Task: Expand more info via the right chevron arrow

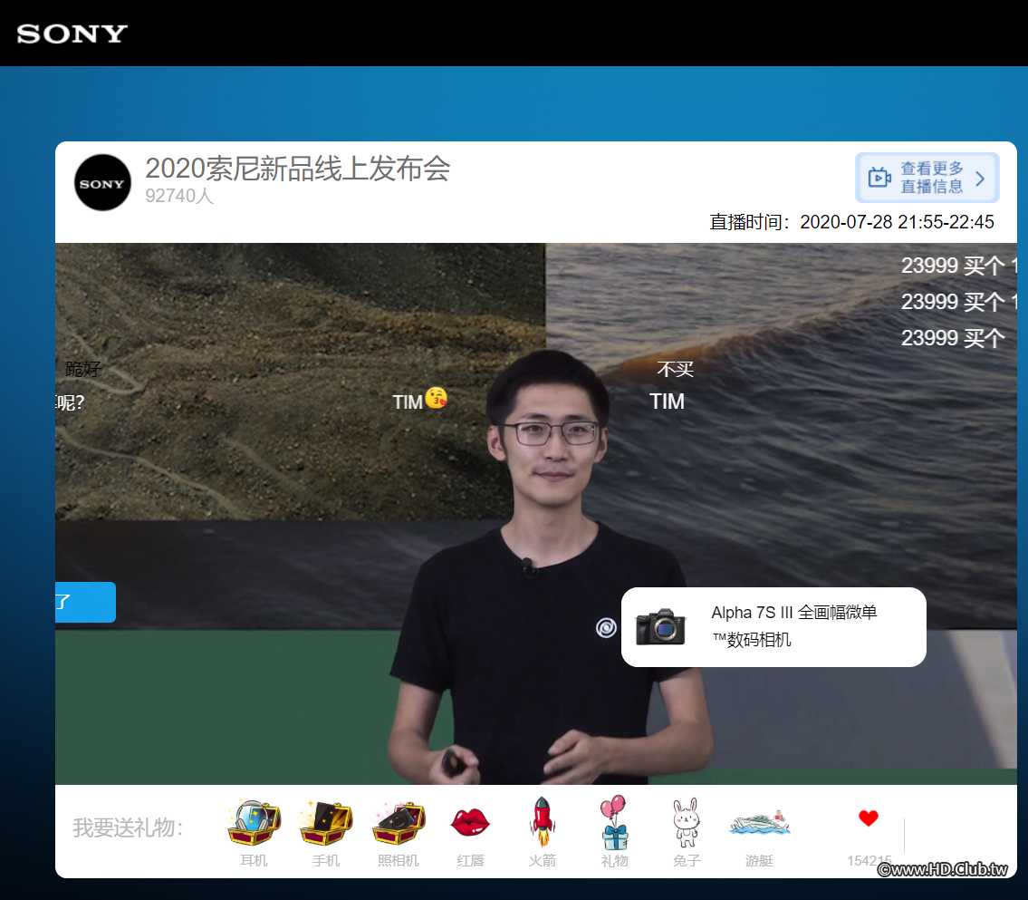Action: point(980,179)
